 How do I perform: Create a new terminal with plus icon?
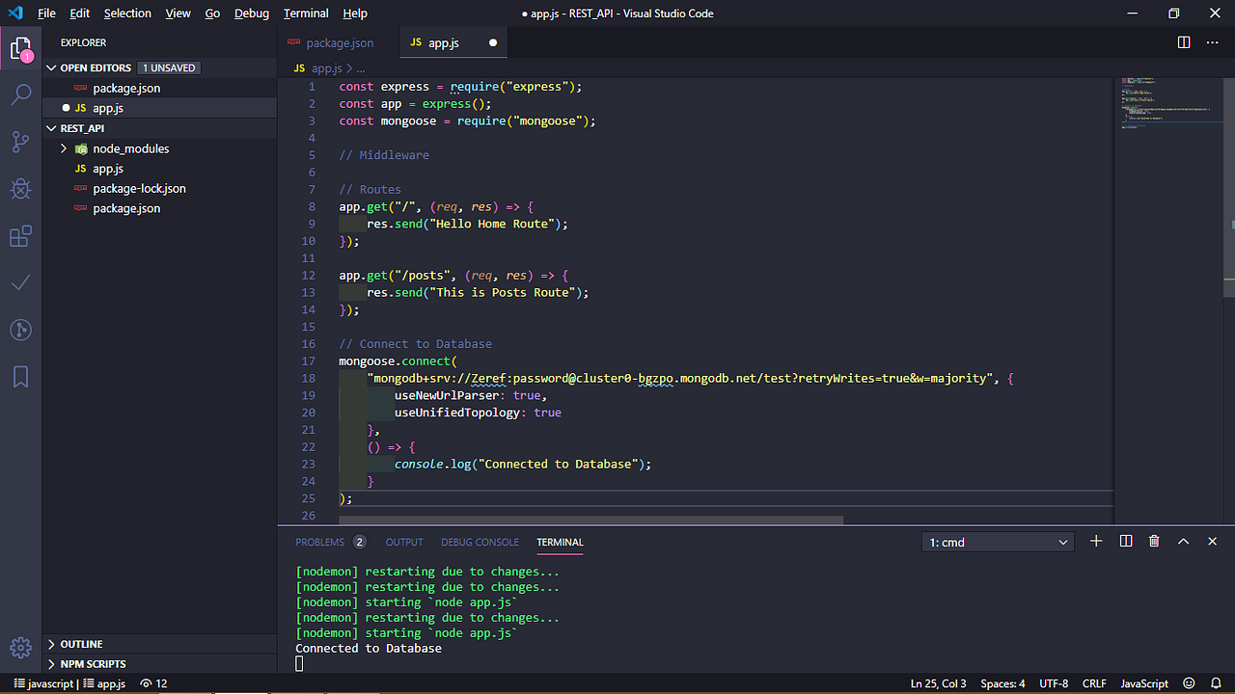(1096, 542)
